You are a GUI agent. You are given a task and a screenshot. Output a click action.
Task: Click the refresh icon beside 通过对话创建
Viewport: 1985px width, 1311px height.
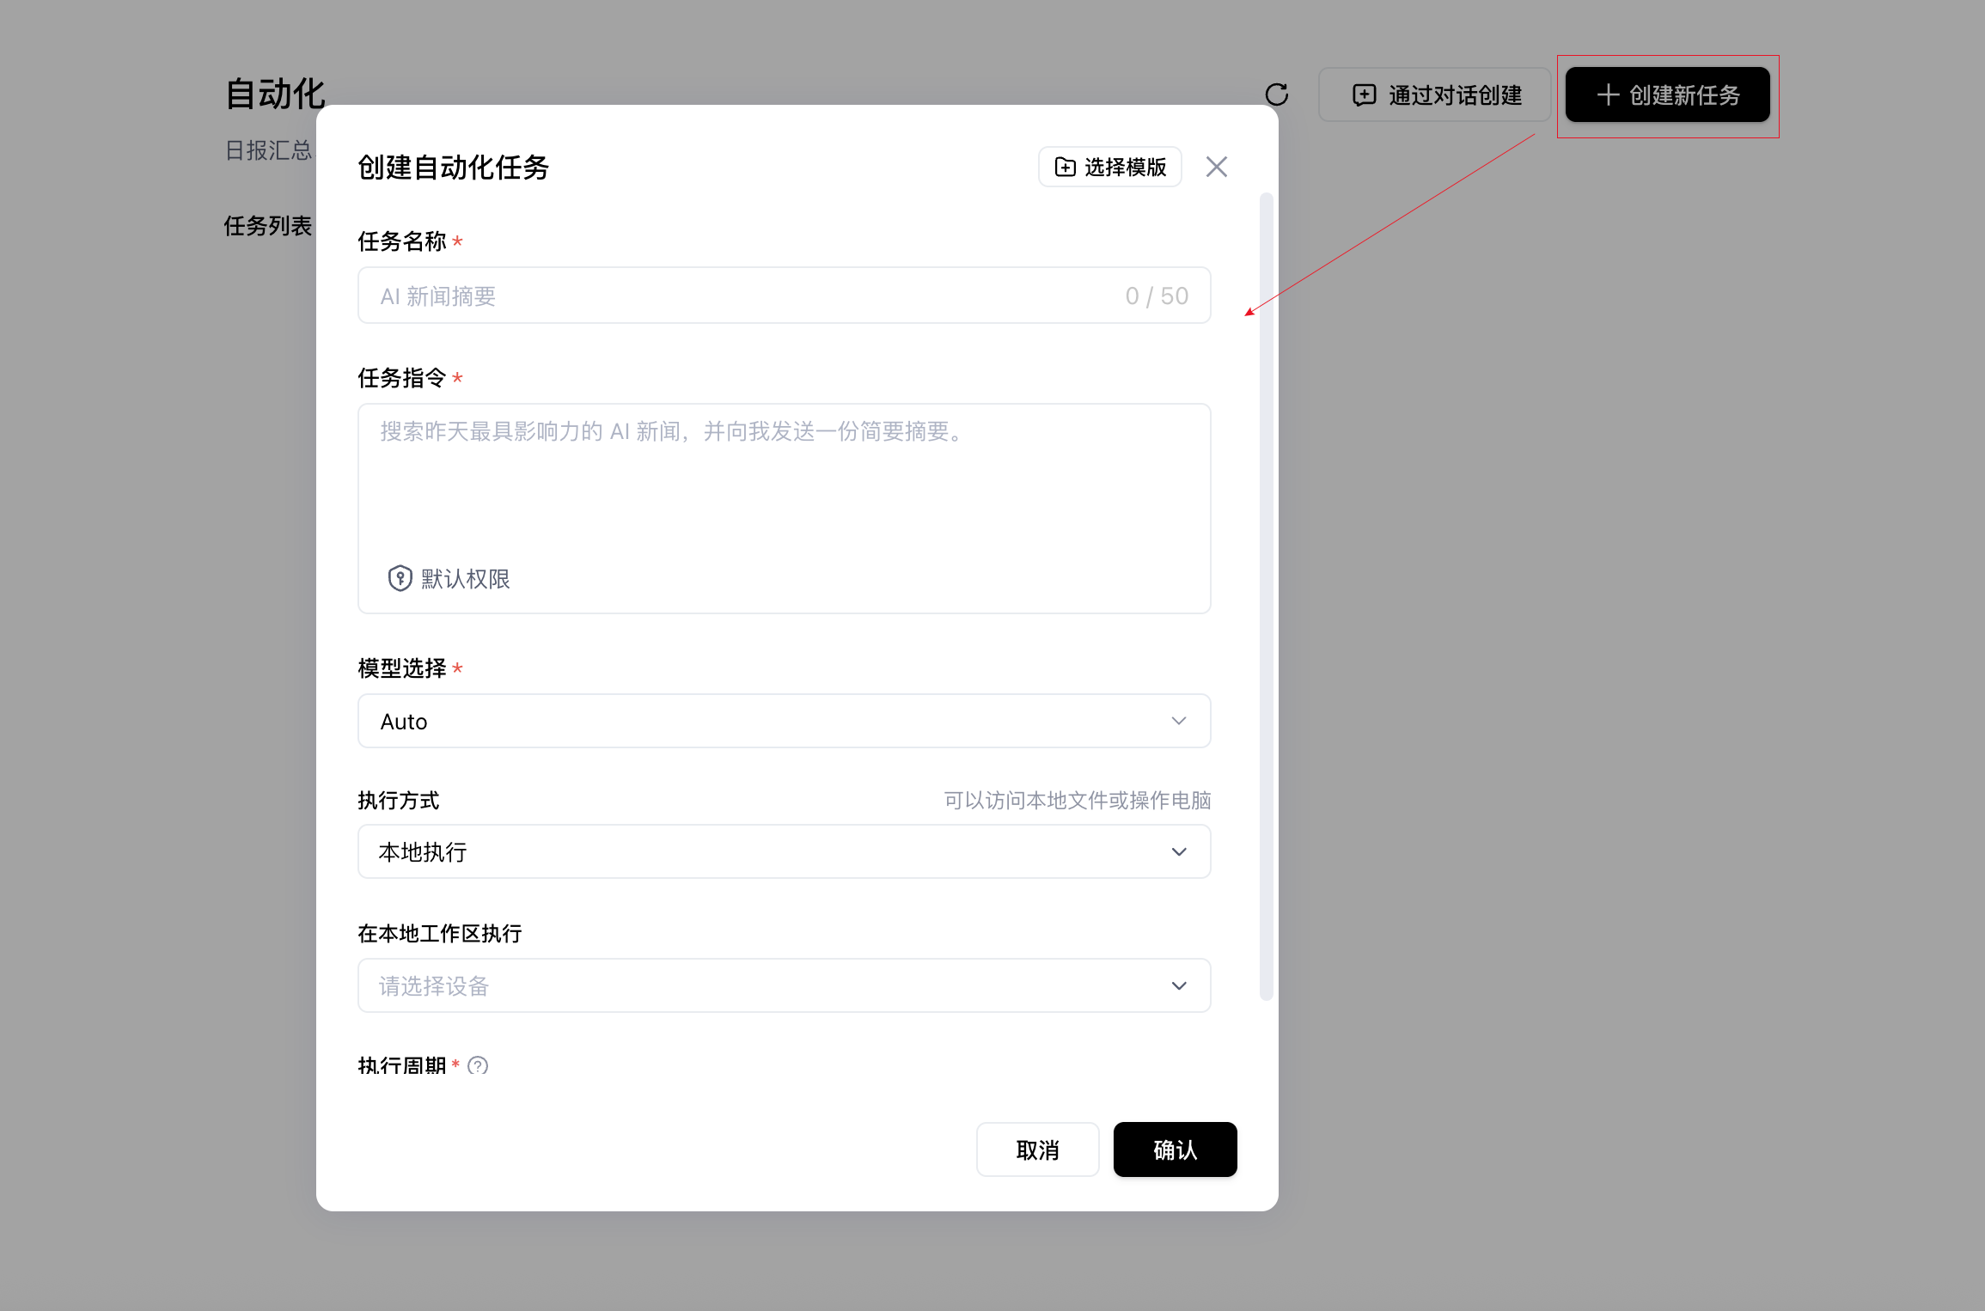coord(1277,95)
